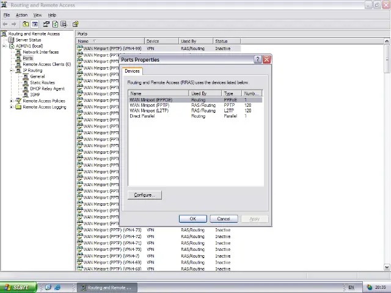Select the Ports node in tree

pyautogui.click(x=27, y=59)
